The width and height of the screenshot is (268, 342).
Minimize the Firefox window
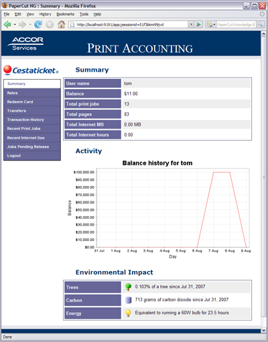tap(247, 5)
